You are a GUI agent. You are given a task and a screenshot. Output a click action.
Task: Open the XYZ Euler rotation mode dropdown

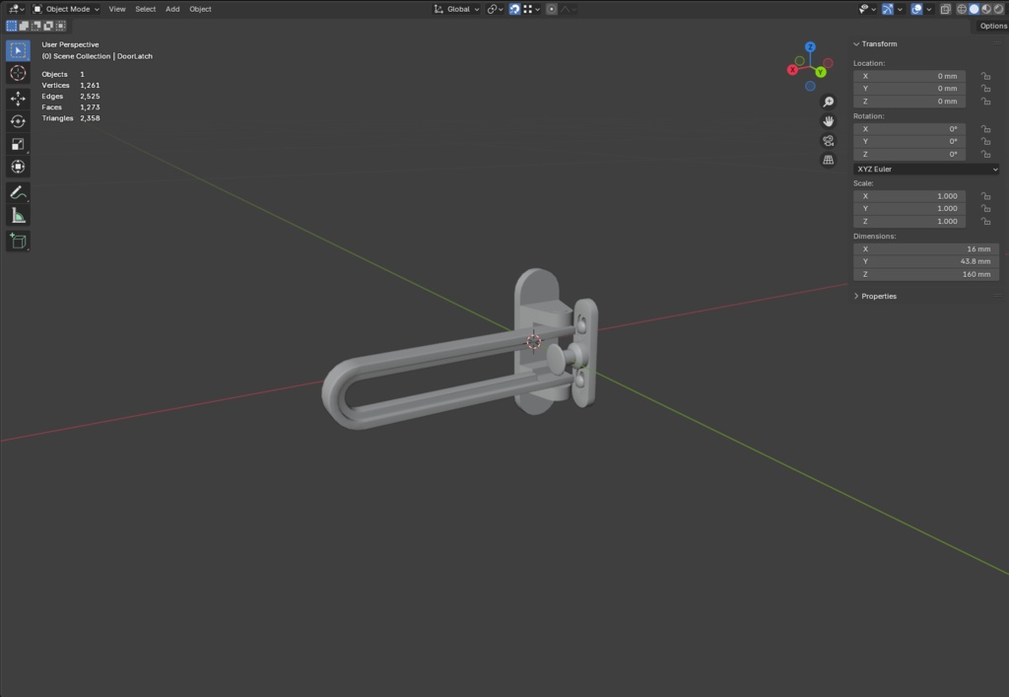tap(926, 170)
